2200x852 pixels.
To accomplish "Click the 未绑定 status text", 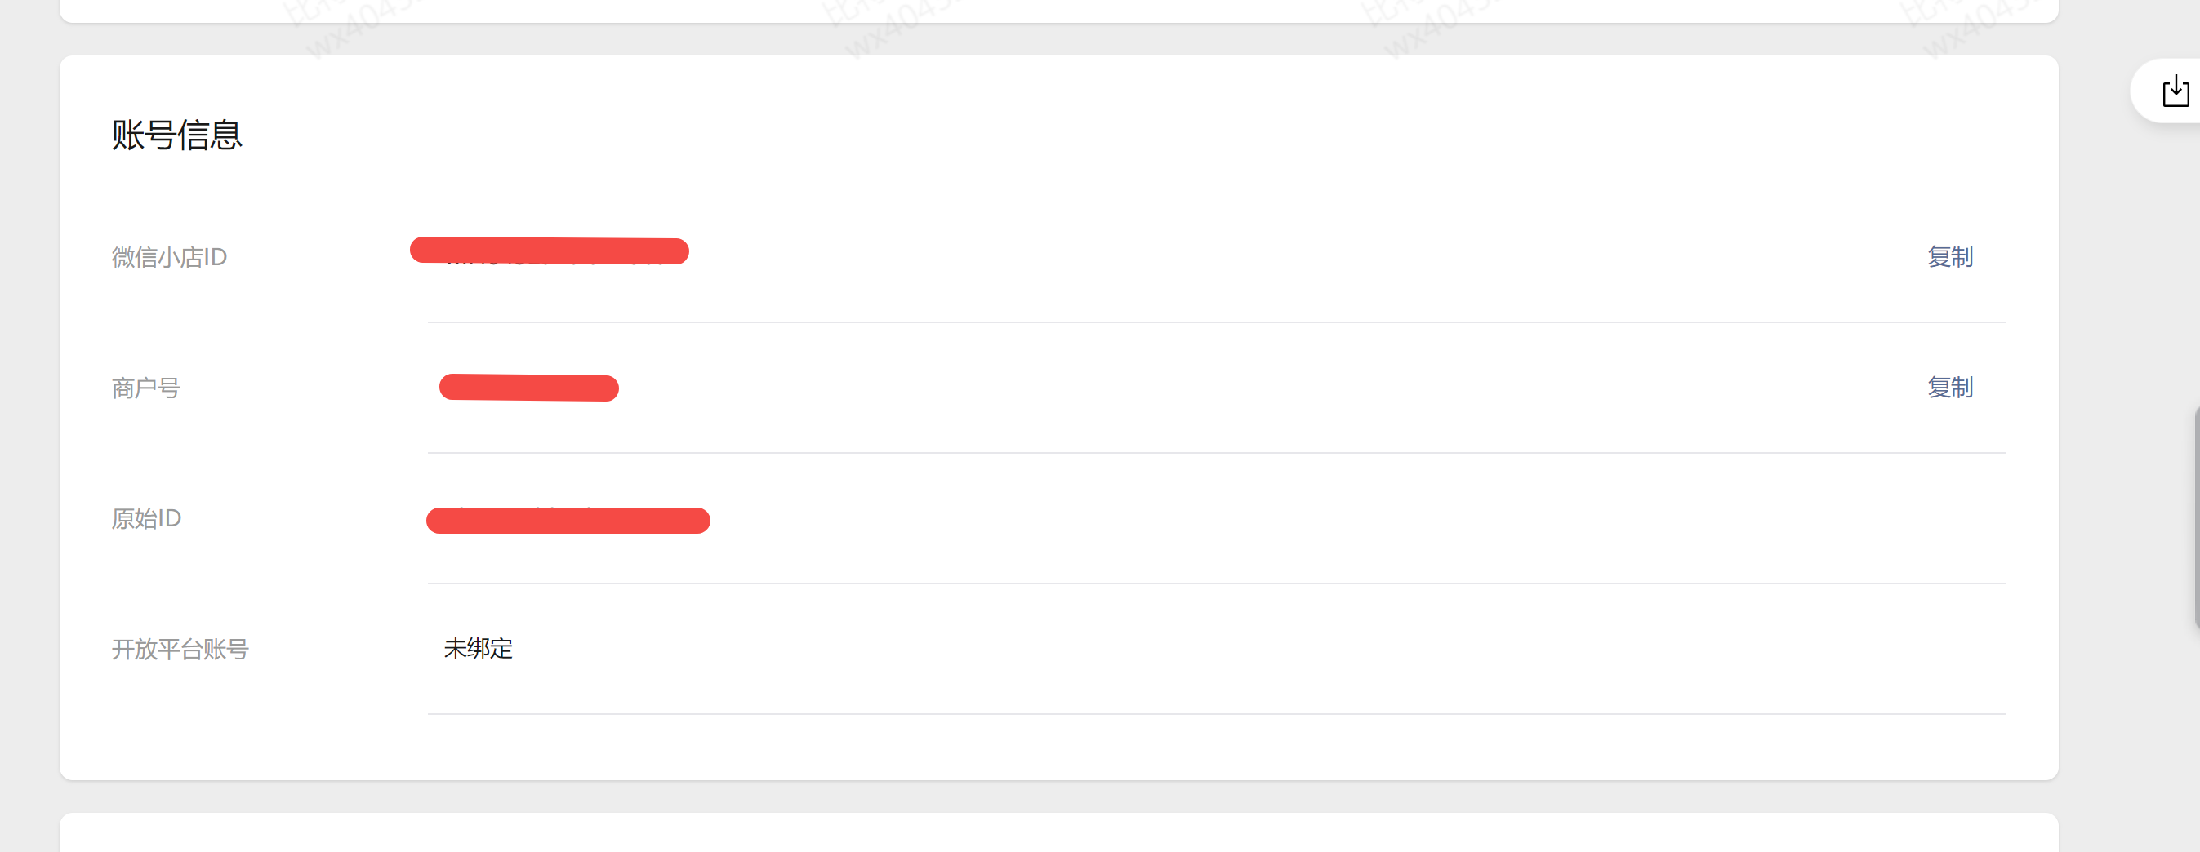I will click(x=479, y=649).
